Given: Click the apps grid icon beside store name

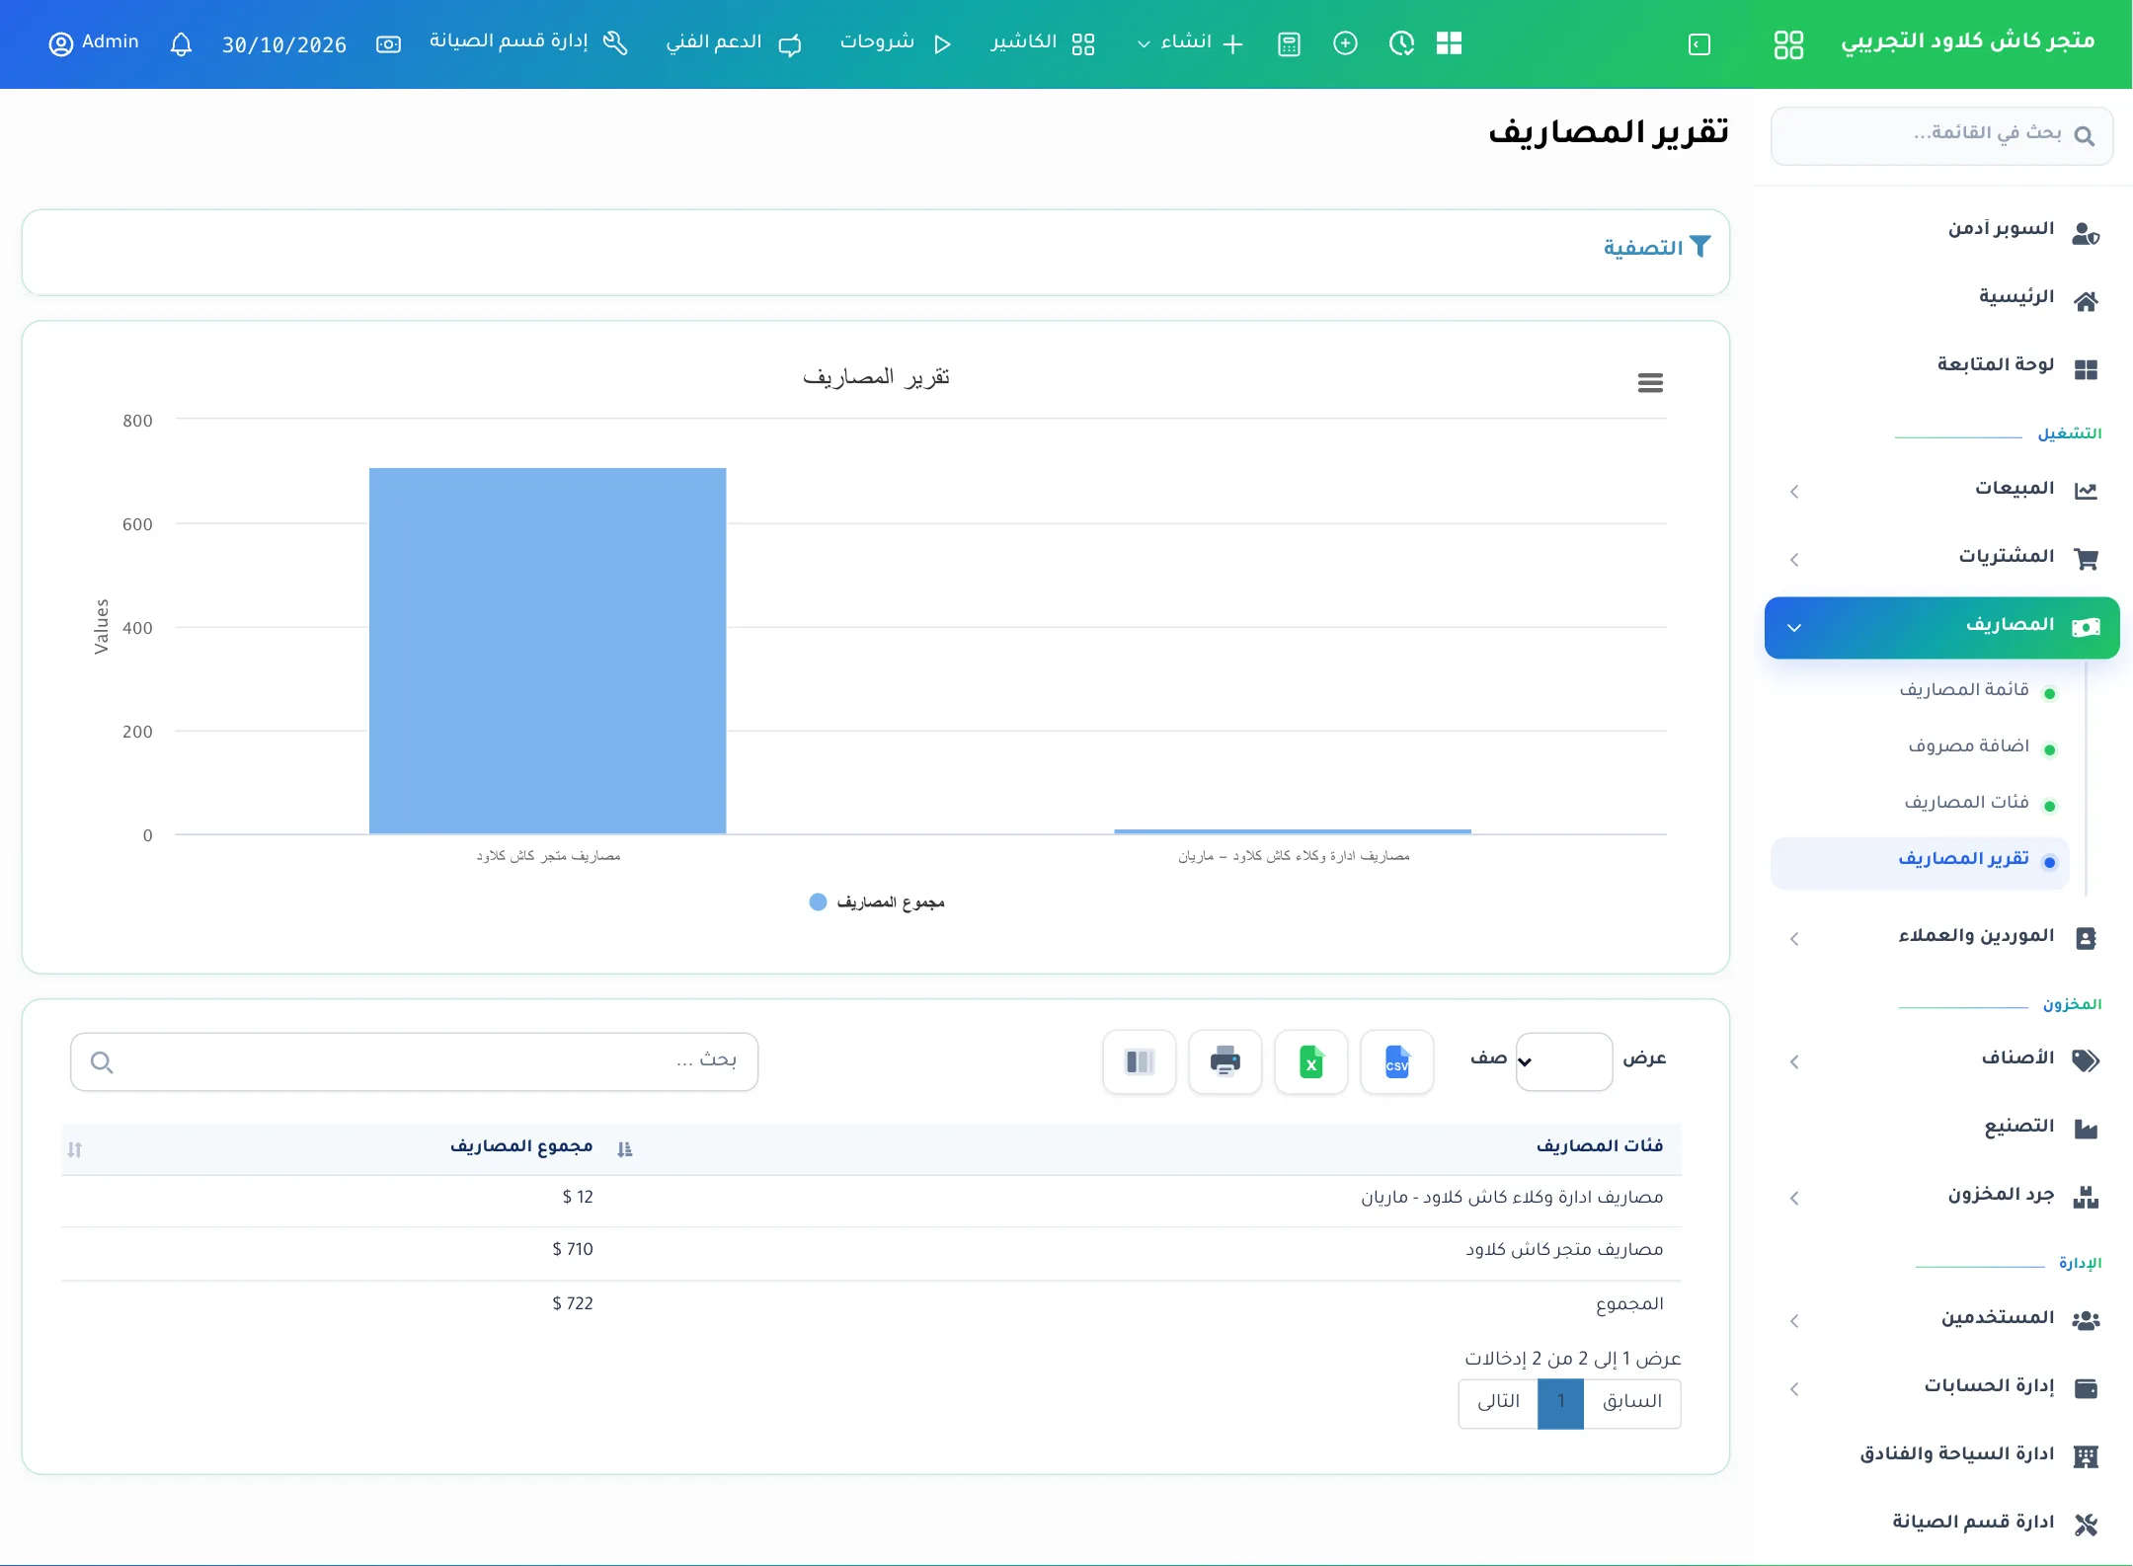Looking at the screenshot, I should [x=1788, y=44].
